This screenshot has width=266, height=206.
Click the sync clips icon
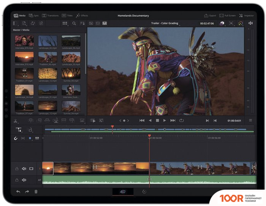(x=33, y=23)
